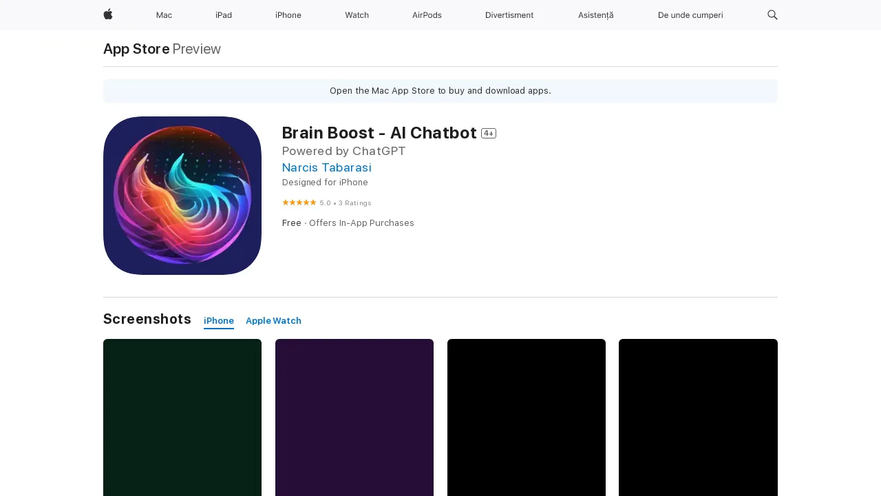Click the purple second screenshot
The height and width of the screenshot is (496, 881).
tap(354, 417)
